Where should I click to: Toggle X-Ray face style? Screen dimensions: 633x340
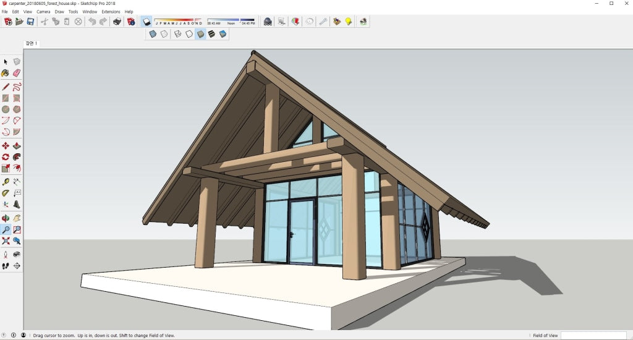point(153,34)
